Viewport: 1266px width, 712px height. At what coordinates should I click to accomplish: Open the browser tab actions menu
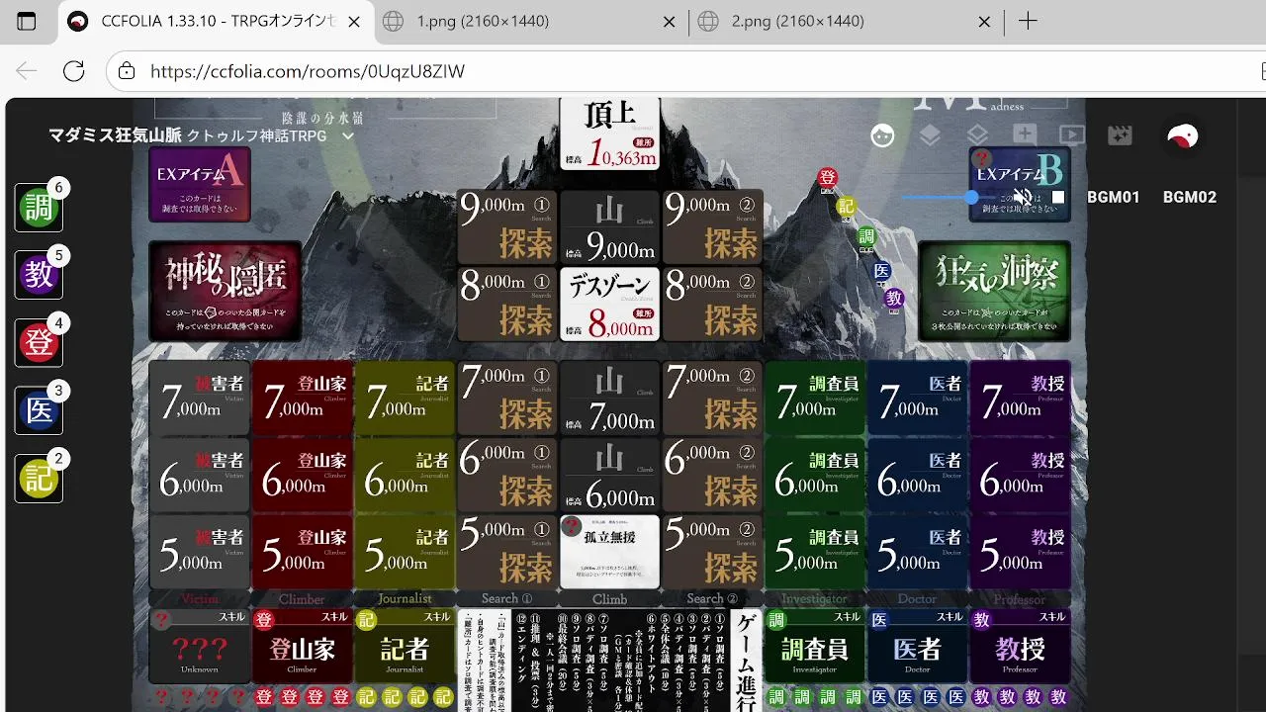pos(27,22)
